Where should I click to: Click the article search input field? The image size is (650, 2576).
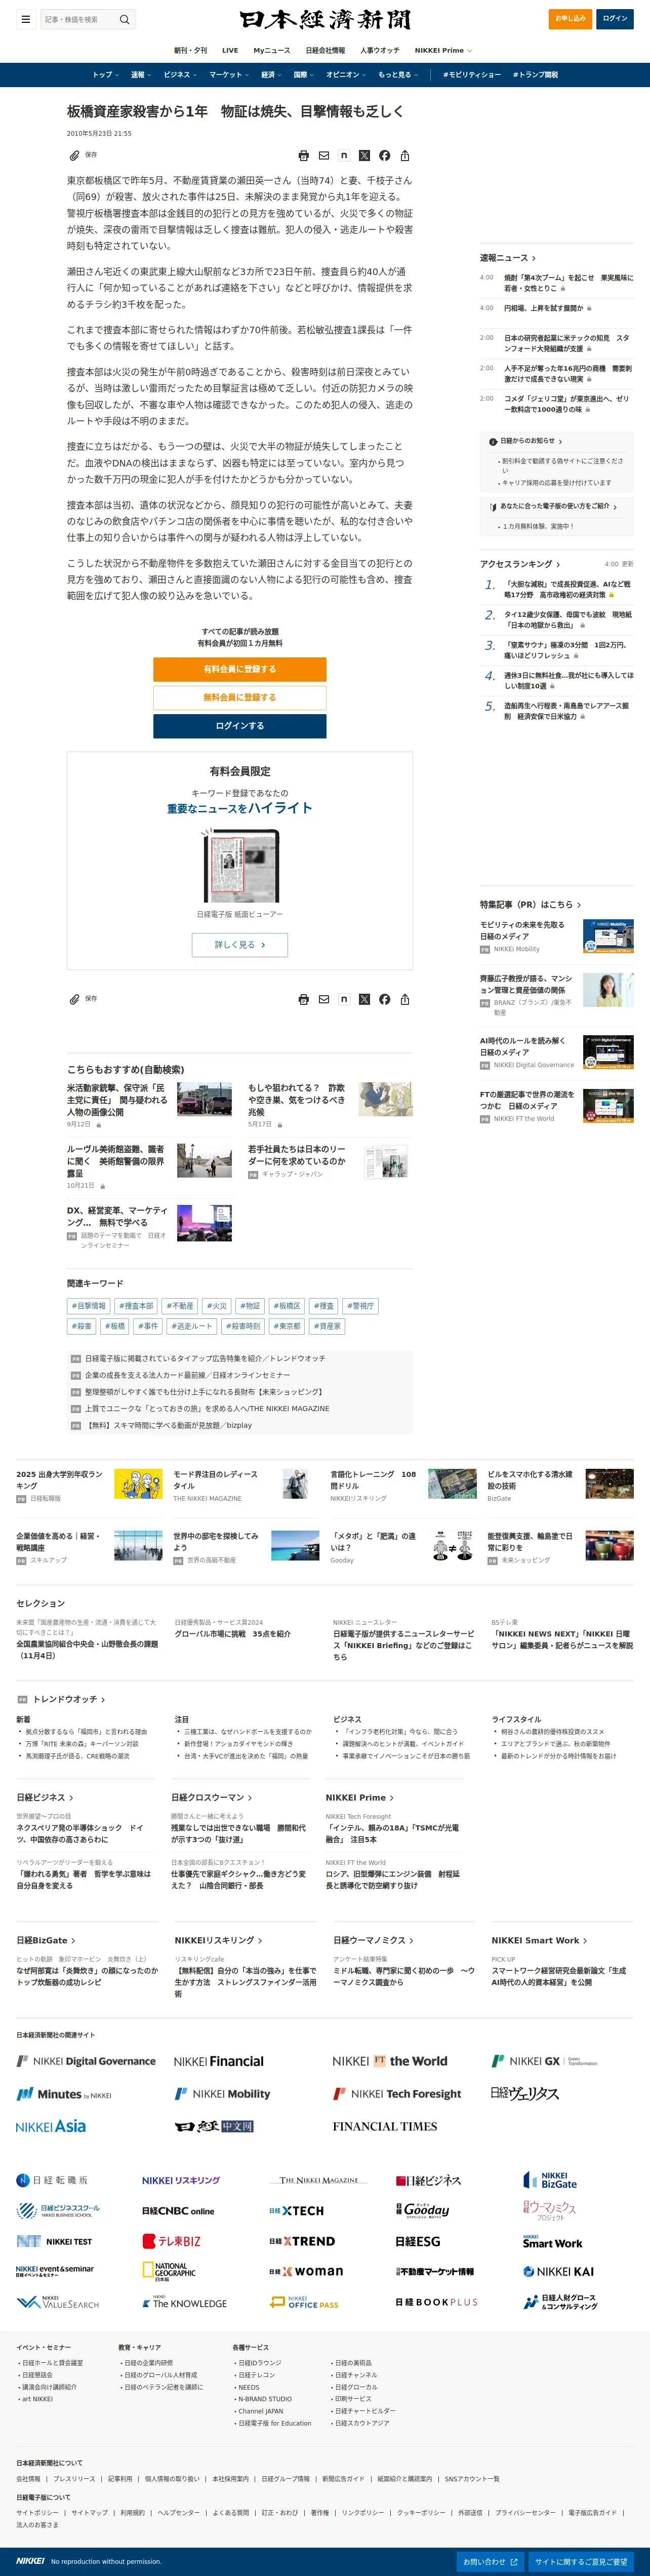(x=80, y=19)
